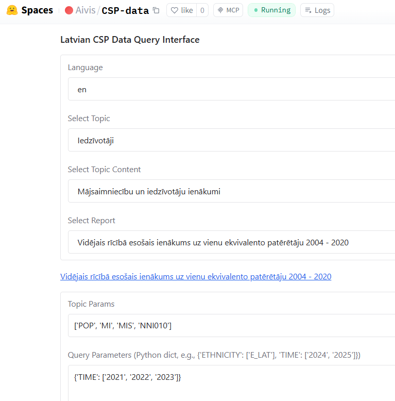Expand the Select Topic Content dropdown
Screen dimensions: 395x401
pos(231,191)
